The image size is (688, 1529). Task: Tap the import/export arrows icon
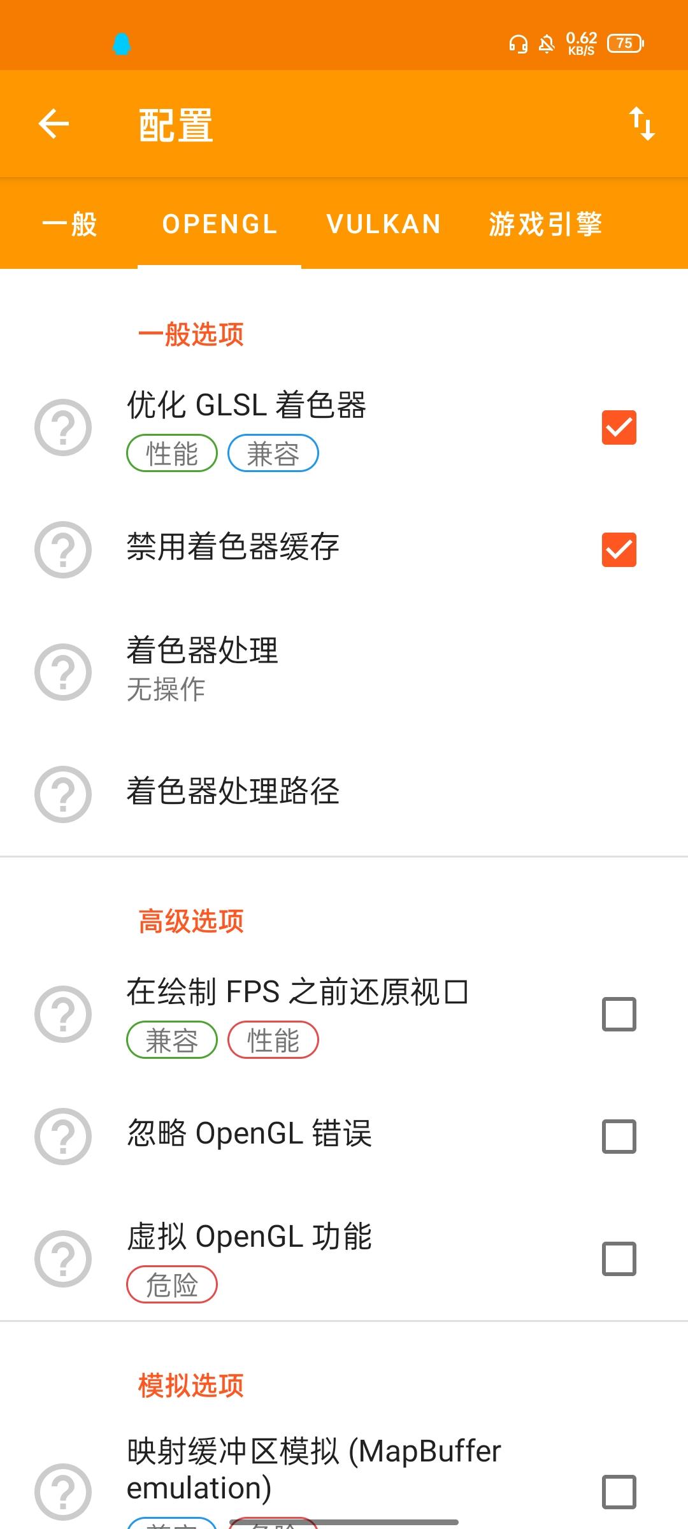641,124
